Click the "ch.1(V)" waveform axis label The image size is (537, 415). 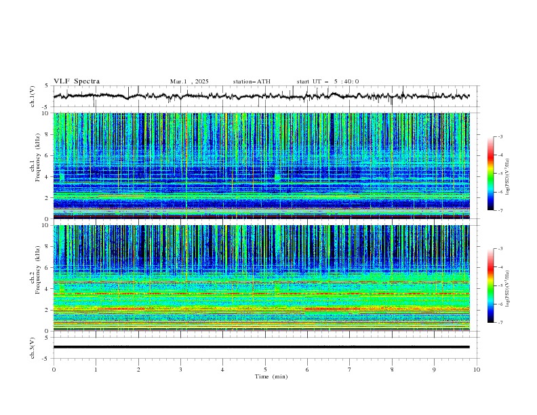pyautogui.click(x=33, y=96)
